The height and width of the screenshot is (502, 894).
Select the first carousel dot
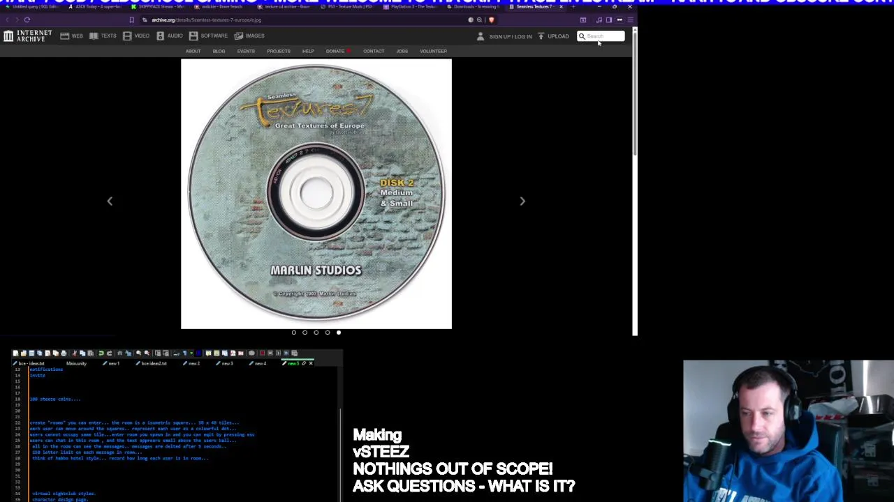coord(294,333)
